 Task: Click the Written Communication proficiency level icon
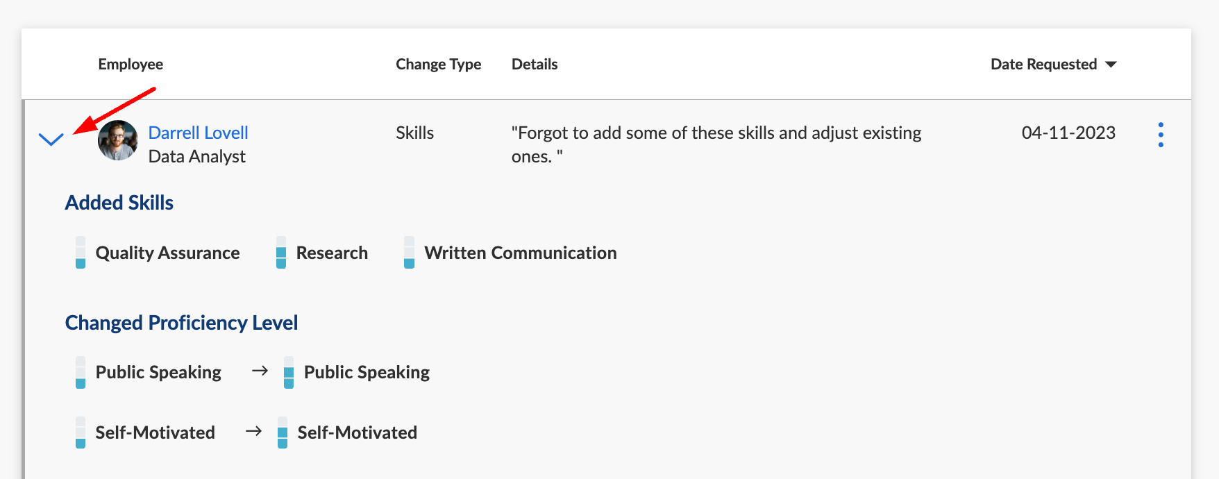coord(410,253)
